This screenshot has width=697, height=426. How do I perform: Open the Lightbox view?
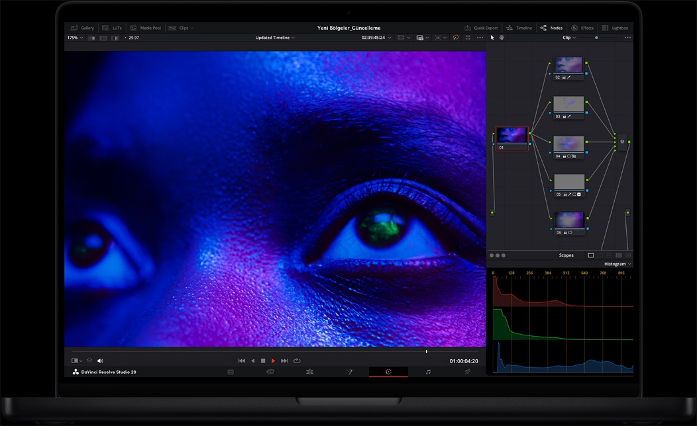click(616, 28)
